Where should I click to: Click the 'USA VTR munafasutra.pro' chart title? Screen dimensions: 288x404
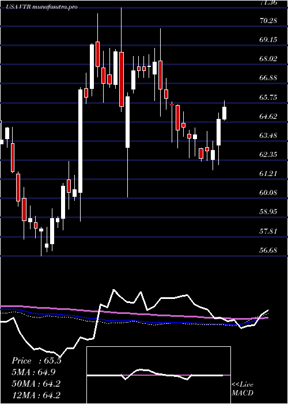(x=42, y=7)
